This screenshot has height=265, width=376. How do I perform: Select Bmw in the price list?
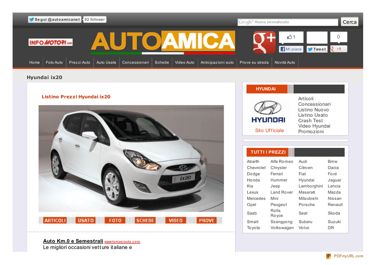tap(332, 161)
